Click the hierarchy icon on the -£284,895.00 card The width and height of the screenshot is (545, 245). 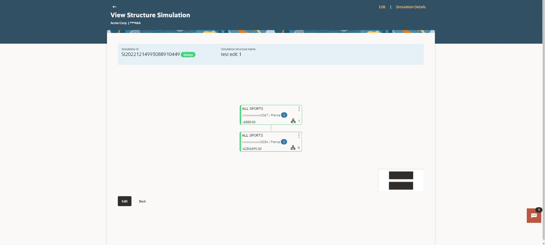[293, 148]
